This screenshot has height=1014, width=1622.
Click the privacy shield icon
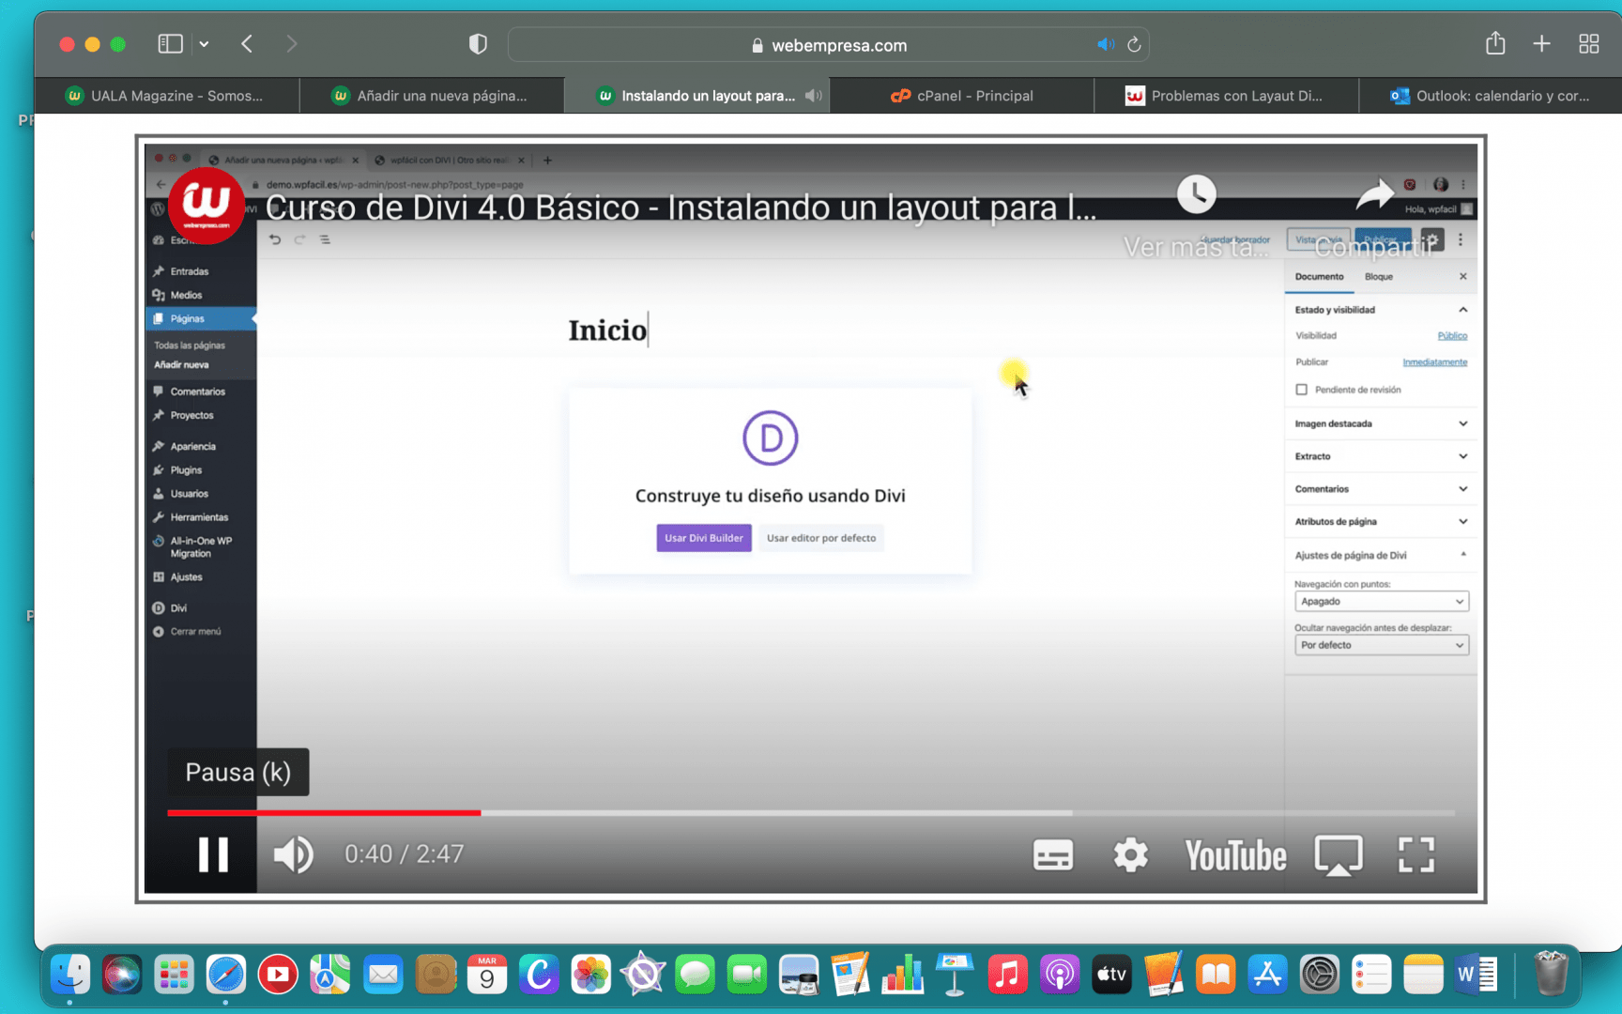point(478,44)
